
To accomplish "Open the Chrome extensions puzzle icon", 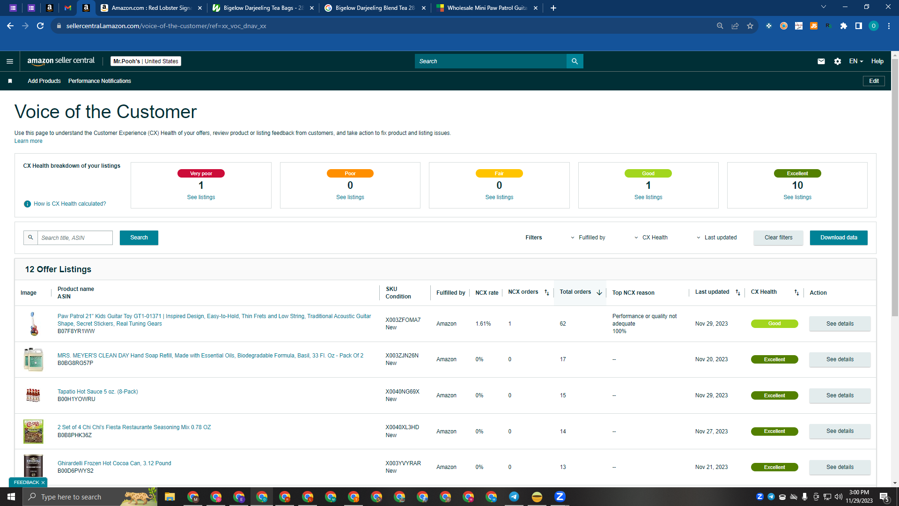I will pyautogui.click(x=844, y=26).
